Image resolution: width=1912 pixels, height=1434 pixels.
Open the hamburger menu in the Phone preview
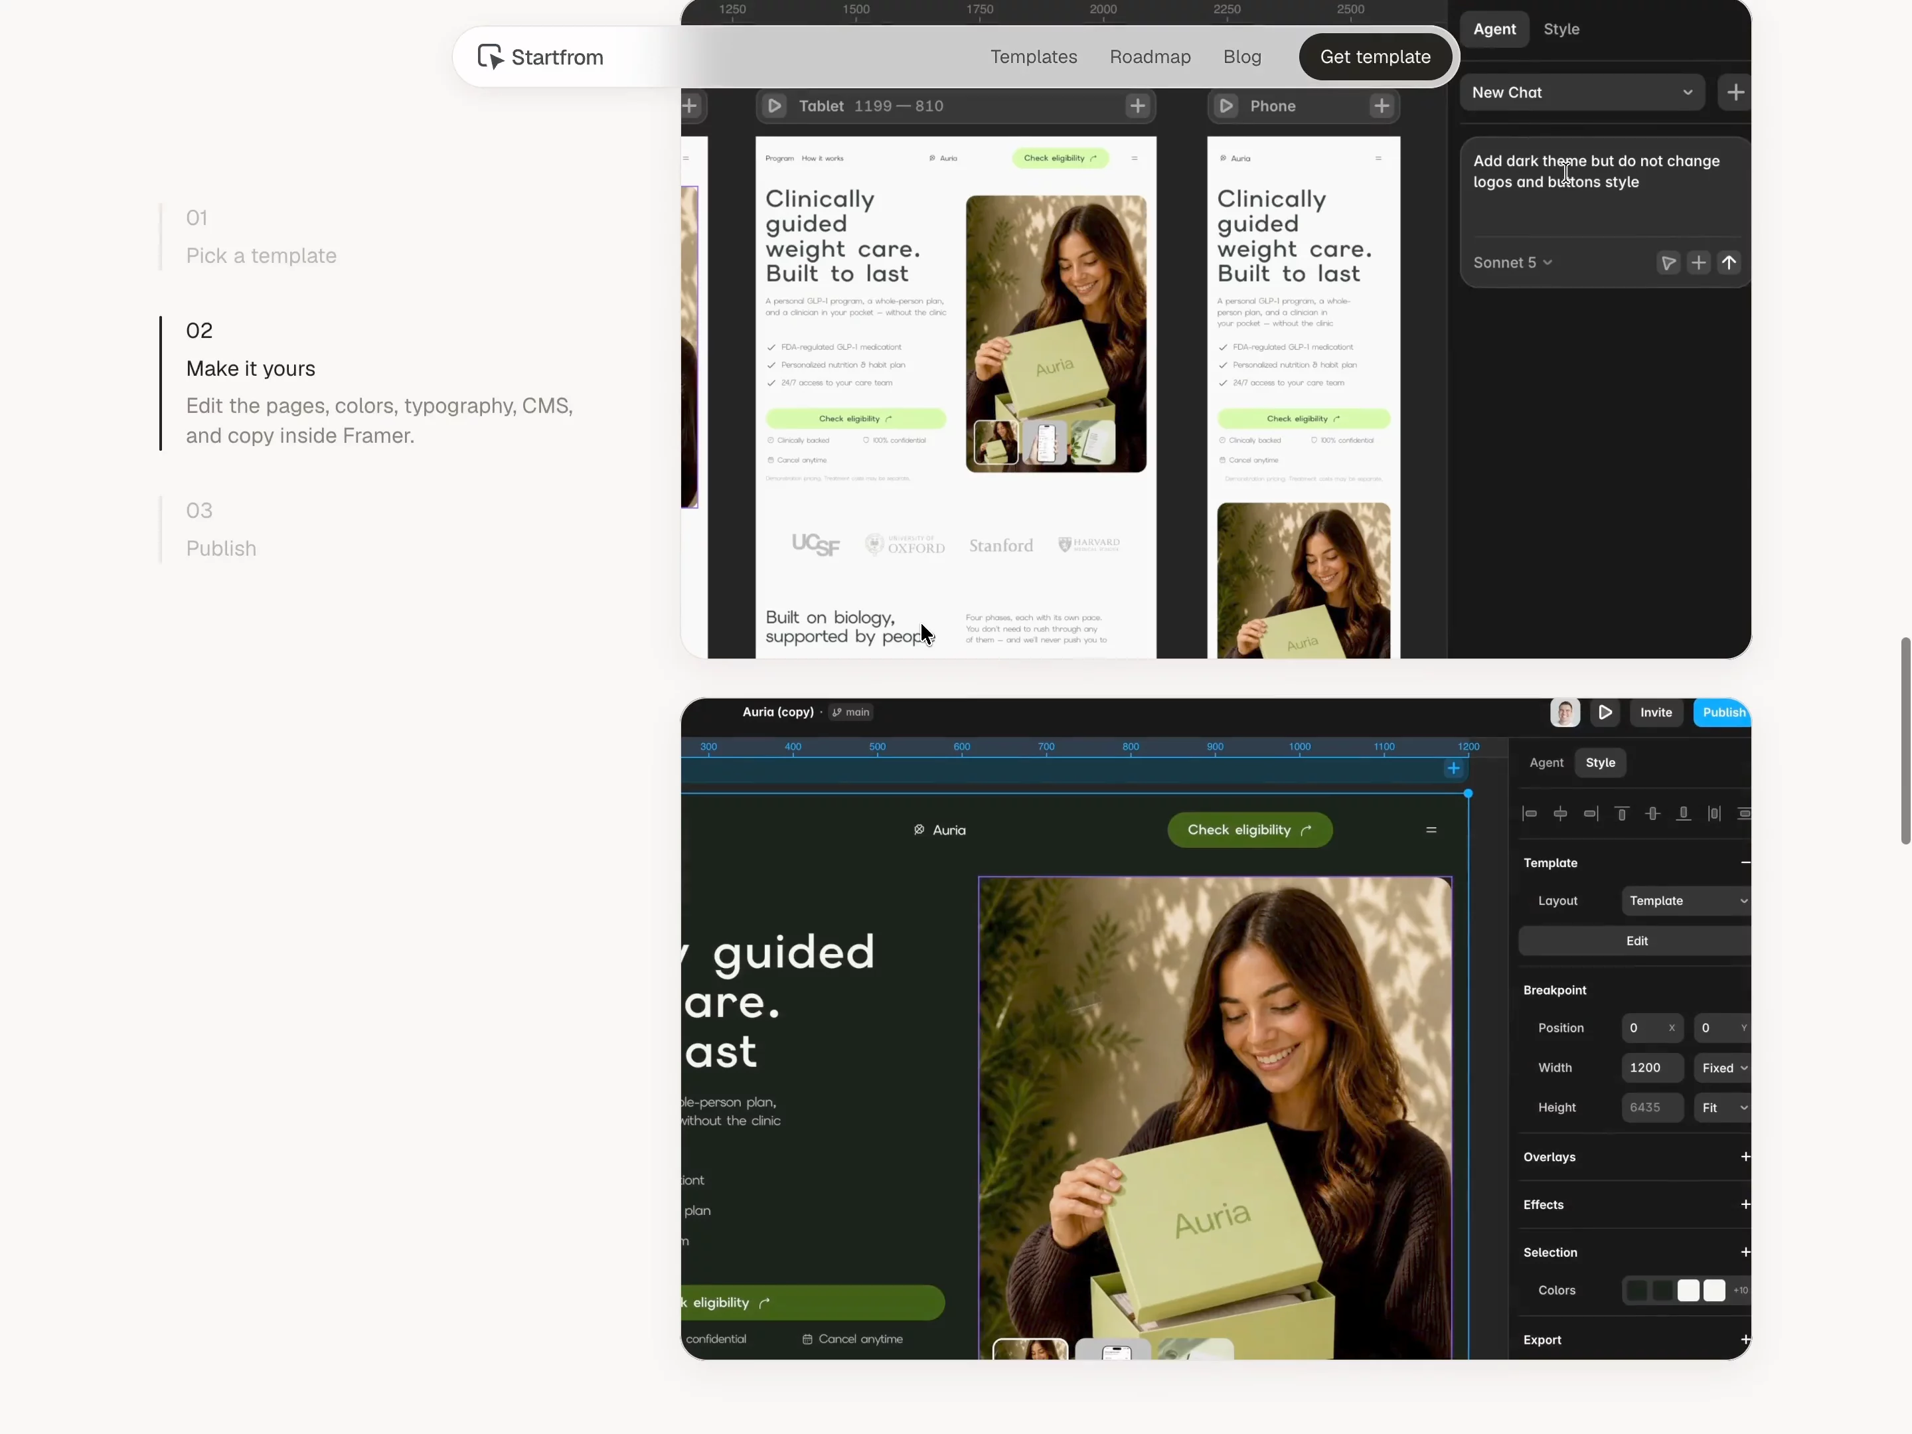1378,158
